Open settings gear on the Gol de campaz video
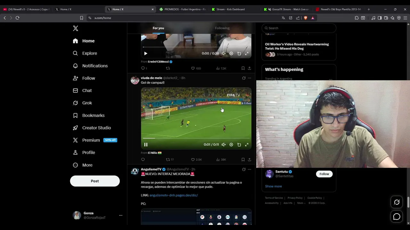 coord(231,145)
